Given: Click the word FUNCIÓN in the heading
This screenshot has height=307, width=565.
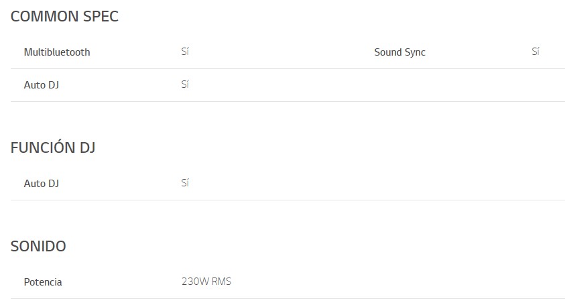Looking at the screenshot, I should (x=43, y=148).
